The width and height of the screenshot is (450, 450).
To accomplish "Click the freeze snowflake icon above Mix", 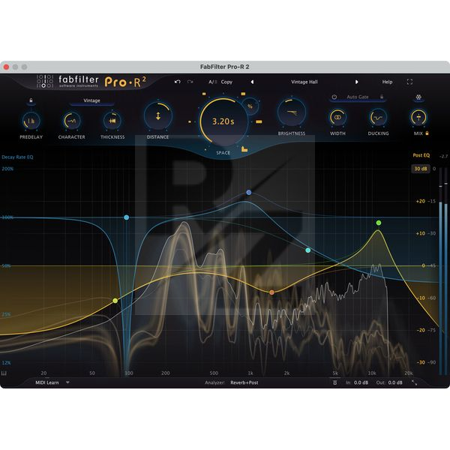I will (x=418, y=97).
